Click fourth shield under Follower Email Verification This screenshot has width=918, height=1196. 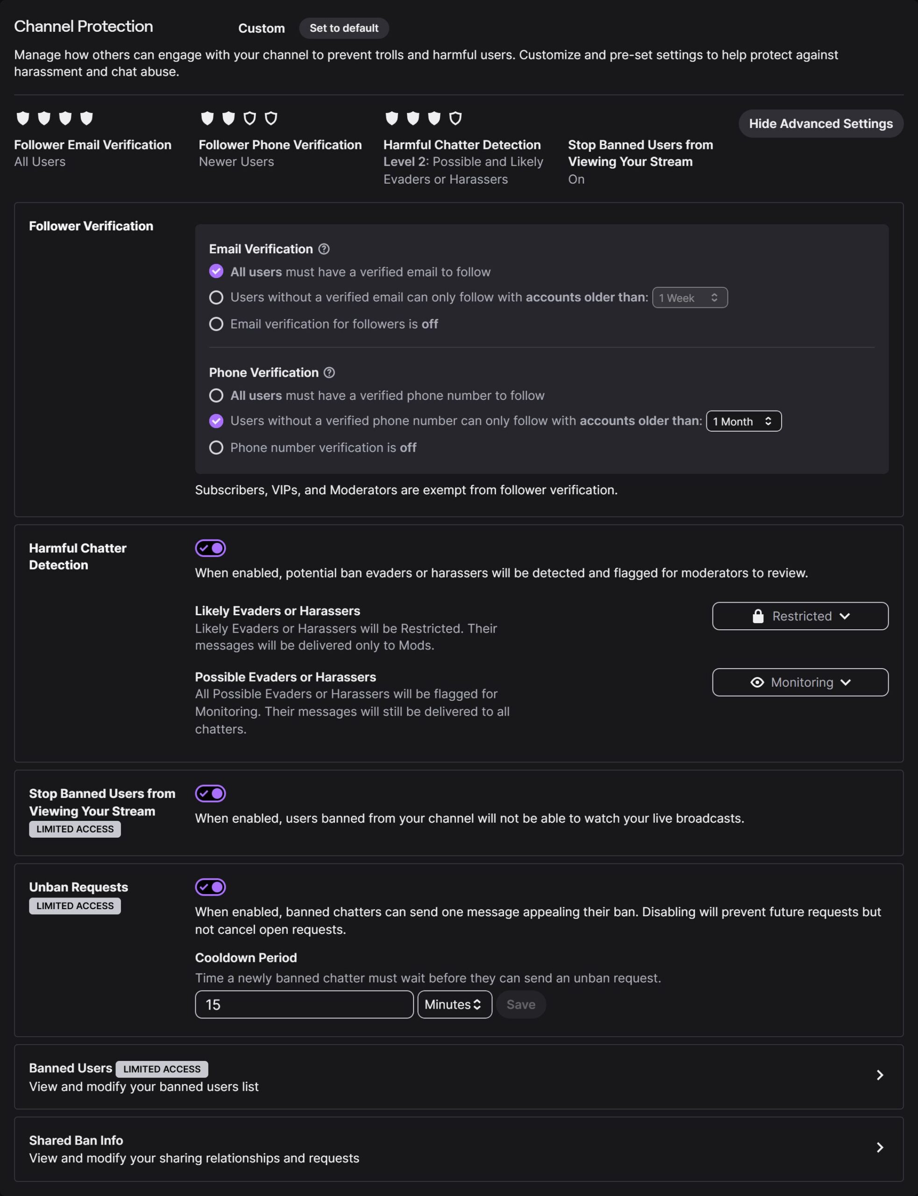(x=86, y=118)
